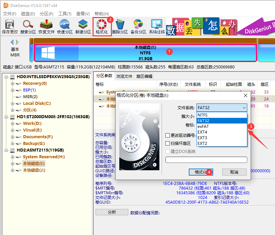Screen dimensions: 275x235
Task: Collapse the HD1 ST2000DM008 node
Action: pos(6,117)
